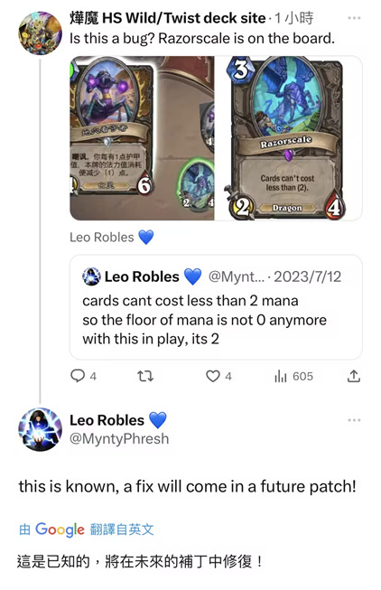Click the retweet arrows icon
381x590 pixels.
pos(145,376)
